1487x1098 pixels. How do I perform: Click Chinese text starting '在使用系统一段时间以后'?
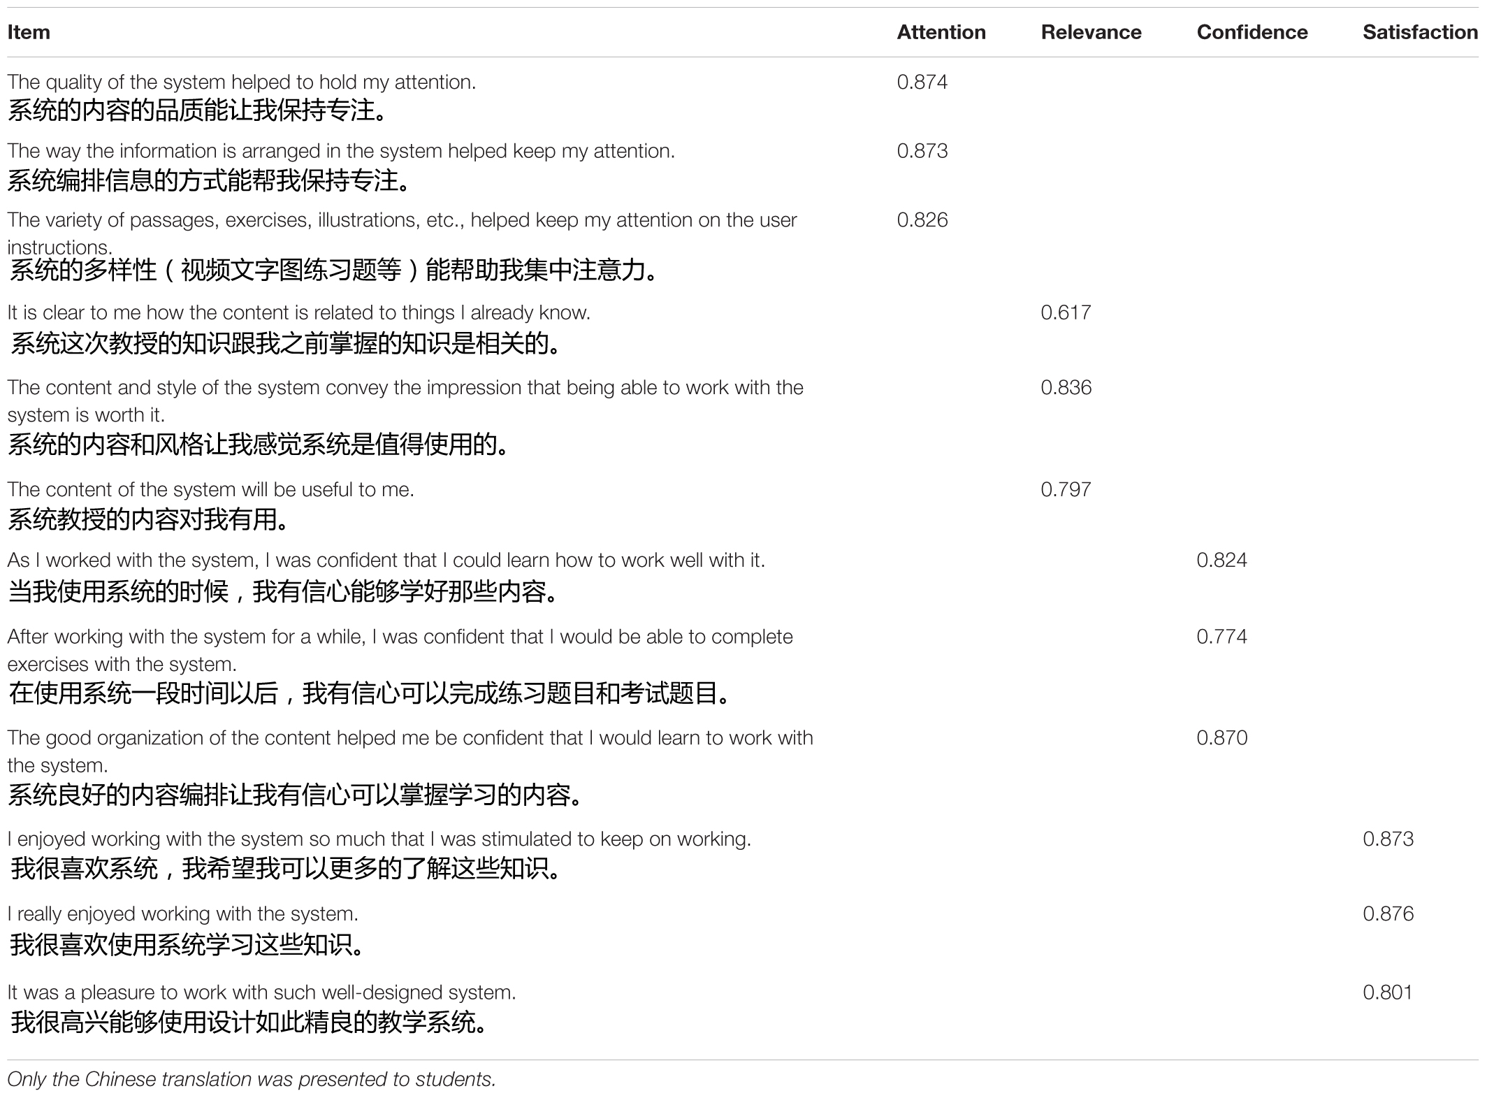click(x=370, y=693)
